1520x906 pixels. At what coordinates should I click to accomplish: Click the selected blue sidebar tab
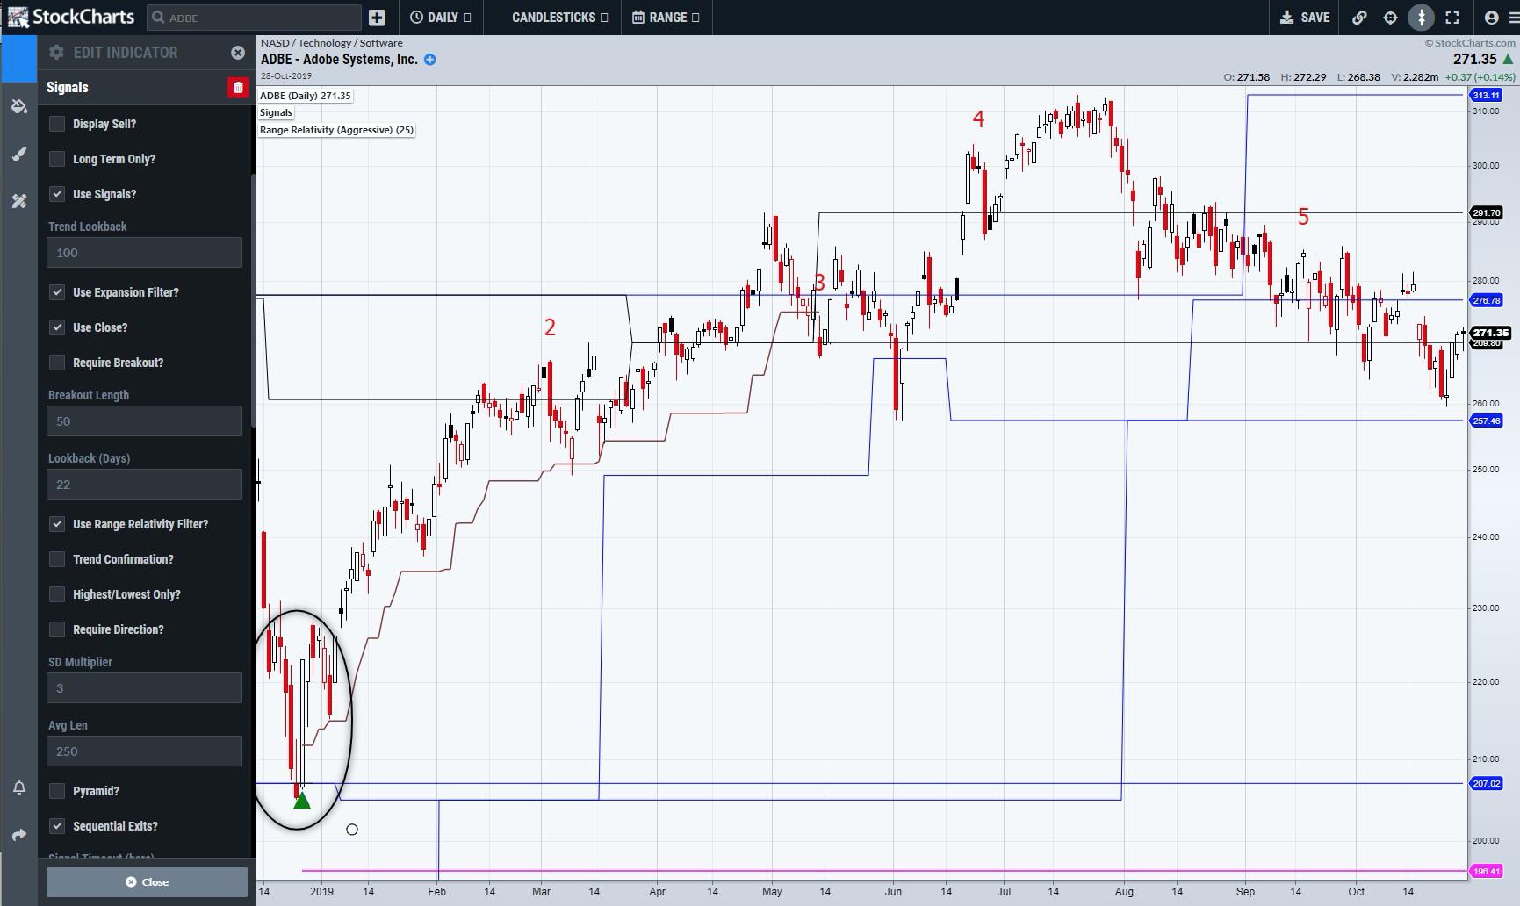click(18, 58)
